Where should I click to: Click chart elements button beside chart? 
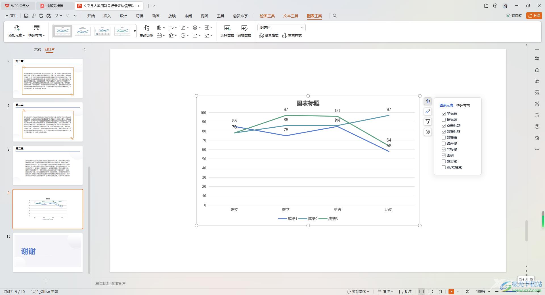pos(427,101)
